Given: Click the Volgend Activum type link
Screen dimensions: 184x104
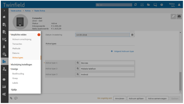Looking at the screenshot, I should point(122,51).
